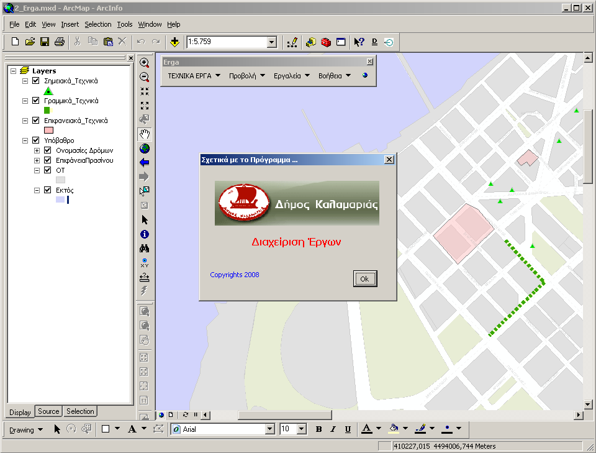Create a new map document
Viewport: 596px width, 453px height.
15,42
